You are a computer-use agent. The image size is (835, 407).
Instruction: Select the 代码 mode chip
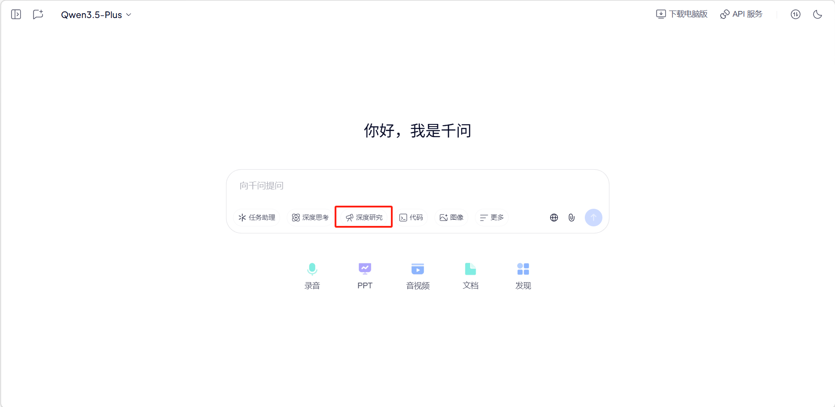pyautogui.click(x=411, y=218)
